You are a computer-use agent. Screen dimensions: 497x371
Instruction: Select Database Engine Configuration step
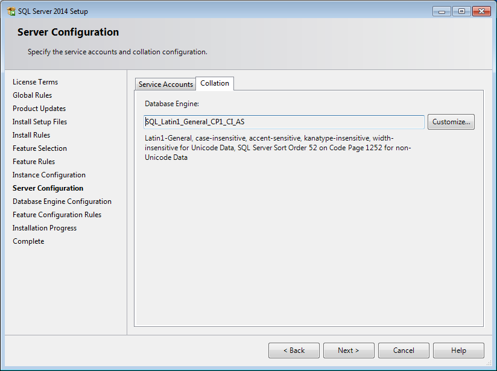pos(62,201)
